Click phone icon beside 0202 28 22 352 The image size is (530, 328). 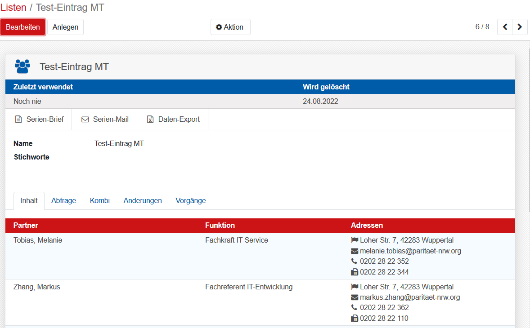click(x=355, y=262)
